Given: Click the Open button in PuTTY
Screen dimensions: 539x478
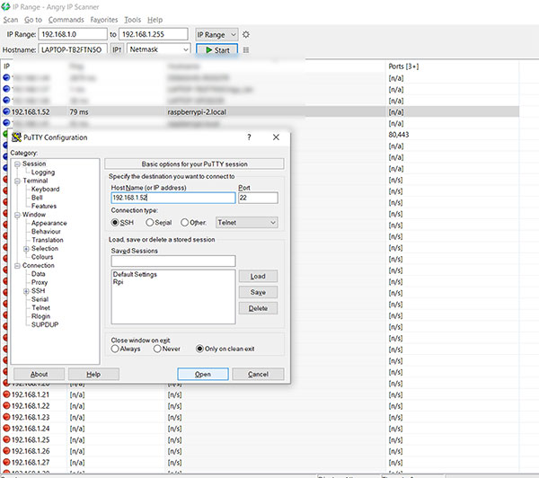Looking at the screenshot, I should coord(203,374).
